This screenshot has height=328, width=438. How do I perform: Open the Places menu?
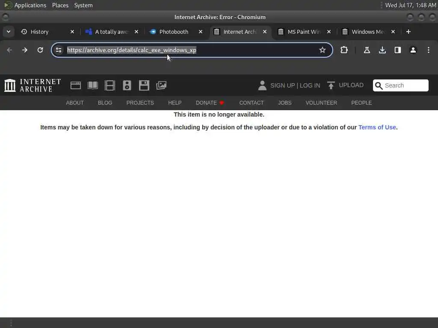pos(60,5)
